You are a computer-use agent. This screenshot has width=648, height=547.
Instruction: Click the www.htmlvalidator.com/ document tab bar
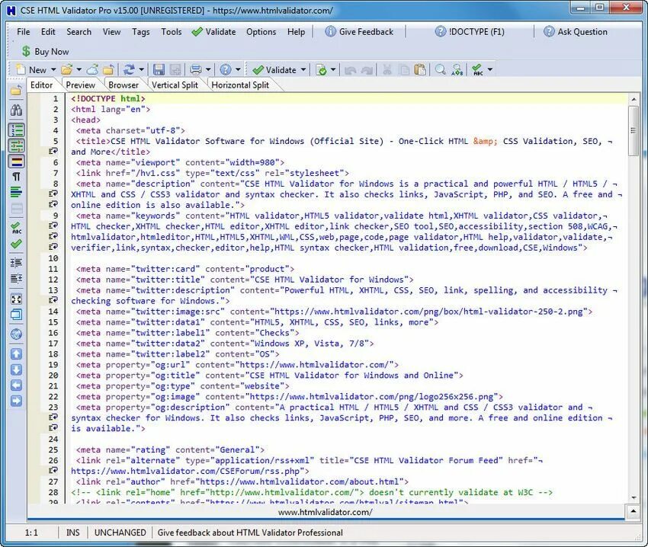tap(326, 512)
